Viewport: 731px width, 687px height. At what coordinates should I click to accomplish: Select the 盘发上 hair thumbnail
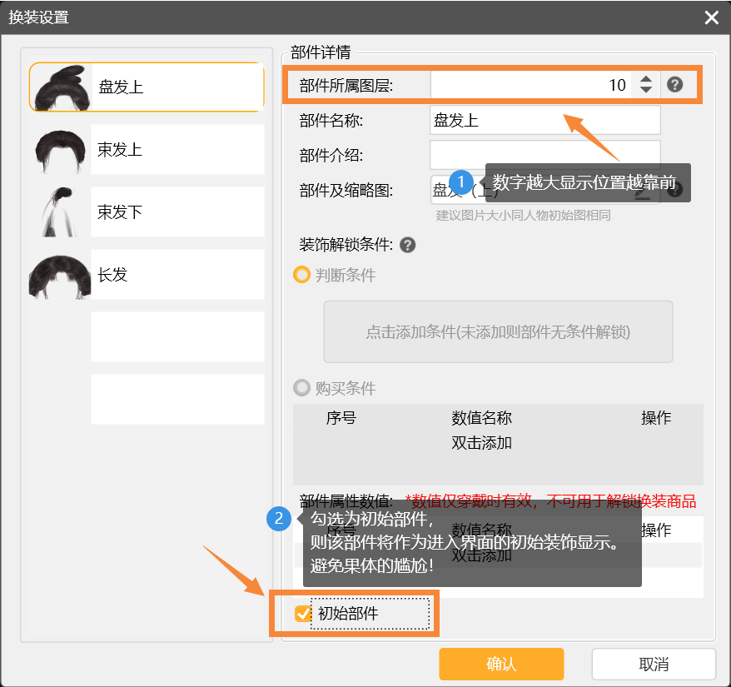pos(60,87)
